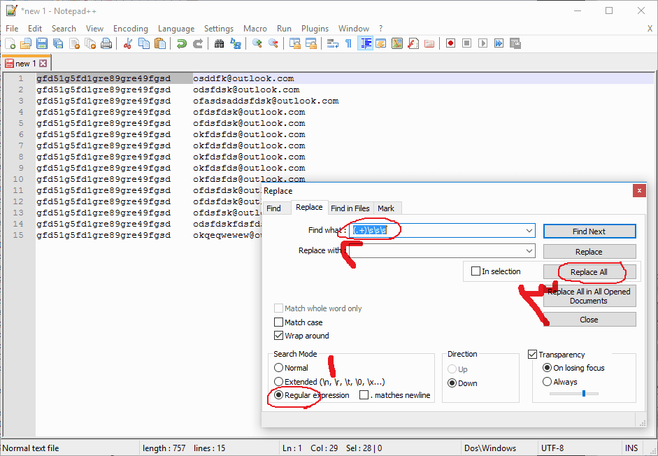The image size is (658, 456).
Task: Click the Undo arrow icon
Action: pos(182,43)
